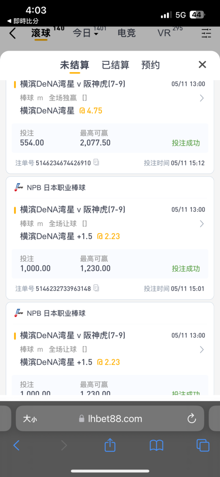The image size is (220, 477).
Task: Show open Safari tabs overview icon
Action: click(203, 446)
